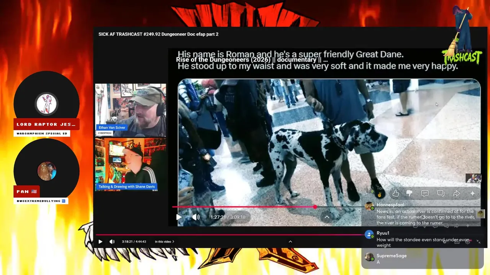The width and height of the screenshot is (490, 275).
Task: Click the 'SICK AF TRASHCAST #249.92' video title
Action: click(158, 34)
